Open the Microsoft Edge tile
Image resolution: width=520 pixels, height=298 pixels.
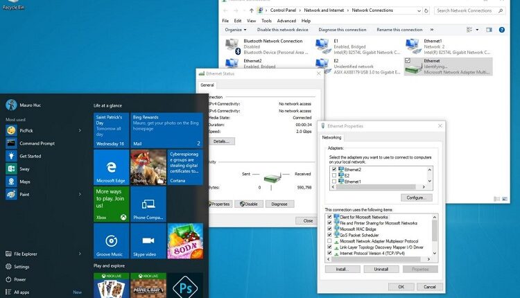[111, 167]
